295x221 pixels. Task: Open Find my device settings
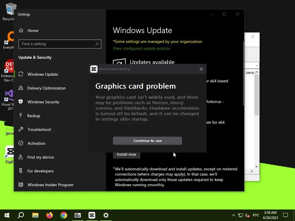[x=40, y=157]
